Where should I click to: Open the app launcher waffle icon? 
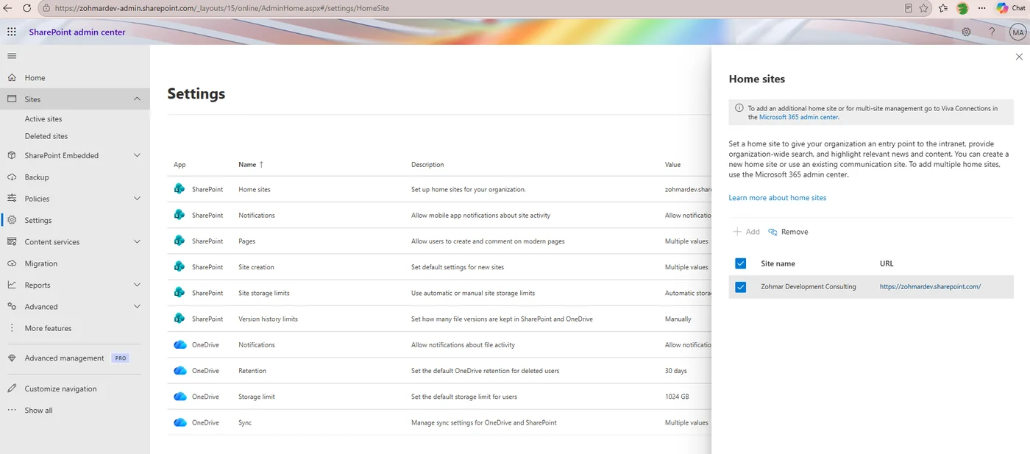click(x=12, y=32)
